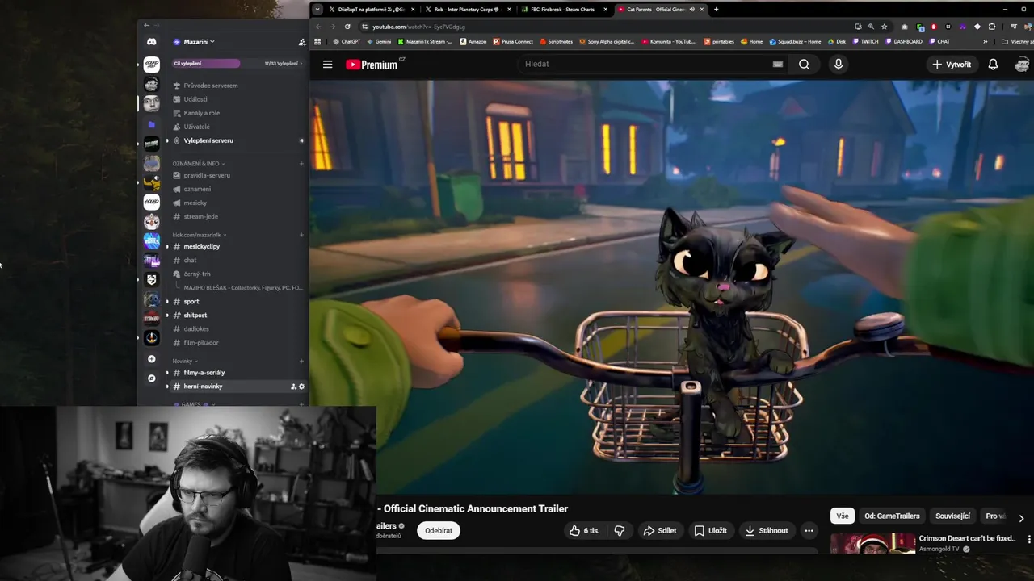1034x581 pixels.
Task: Collapse kick.com/mazarin1k category
Action: pyautogui.click(x=199, y=235)
